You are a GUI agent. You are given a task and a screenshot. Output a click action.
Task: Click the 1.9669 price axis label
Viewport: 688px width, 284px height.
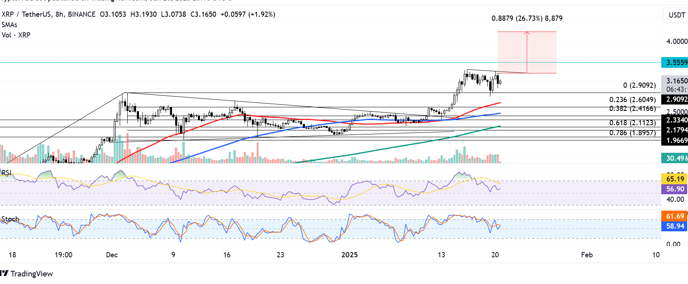(675, 140)
